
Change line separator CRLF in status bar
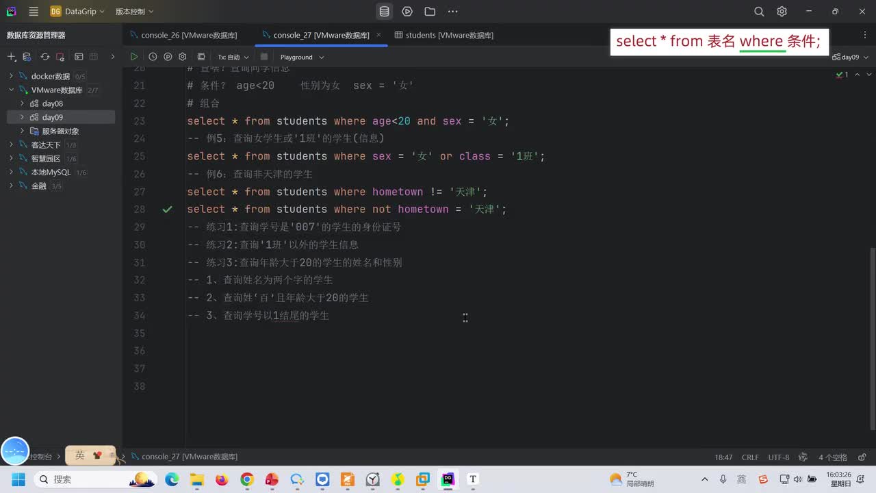pos(750,457)
